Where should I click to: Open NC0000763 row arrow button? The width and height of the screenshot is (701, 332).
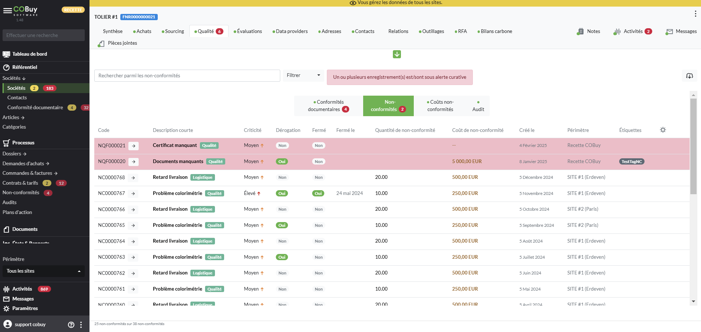(x=133, y=257)
